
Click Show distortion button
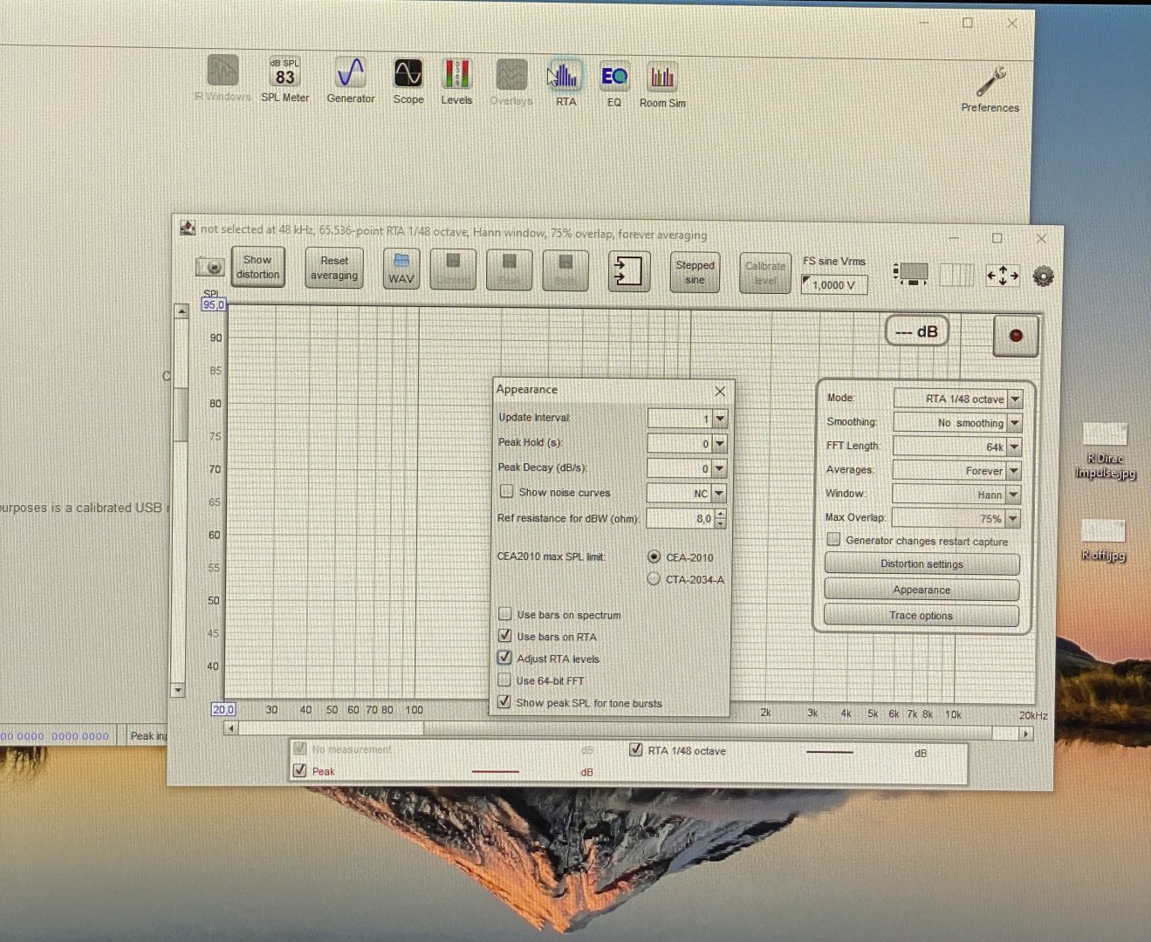[x=257, y=268]
